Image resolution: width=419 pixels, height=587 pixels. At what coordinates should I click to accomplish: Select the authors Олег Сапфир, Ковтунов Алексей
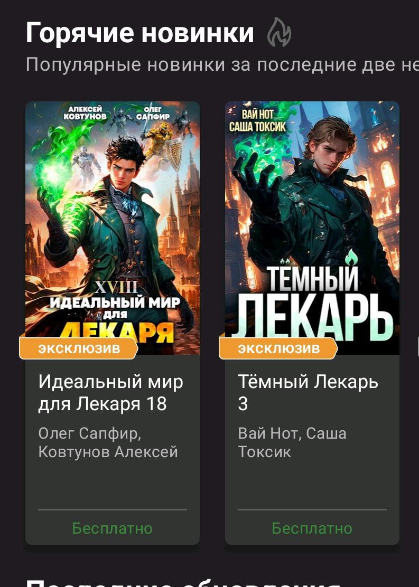[x=108, y=442]
